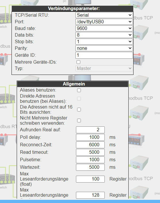Click Direkte Adressen benutzen checkbox
This screenshot has height=203, width=160.
point(79,99)
